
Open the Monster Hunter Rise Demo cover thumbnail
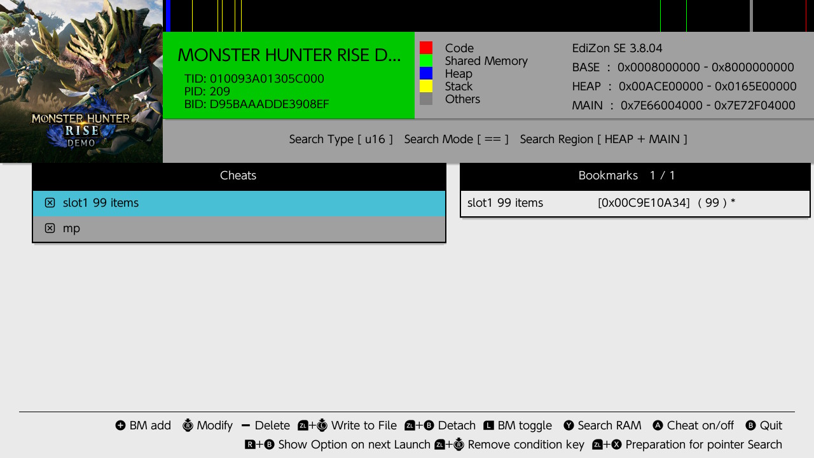tap(81, 81)
